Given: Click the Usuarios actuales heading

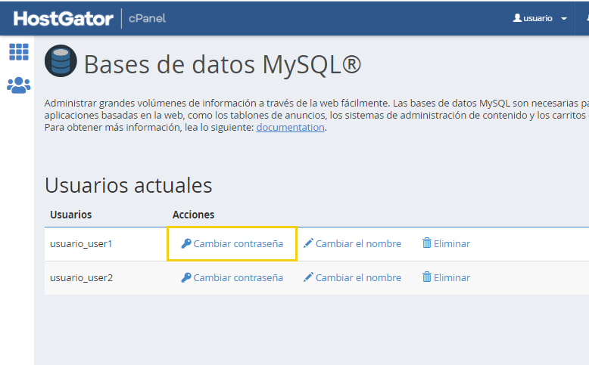Looking at the screenshot, I should point(129,185).
